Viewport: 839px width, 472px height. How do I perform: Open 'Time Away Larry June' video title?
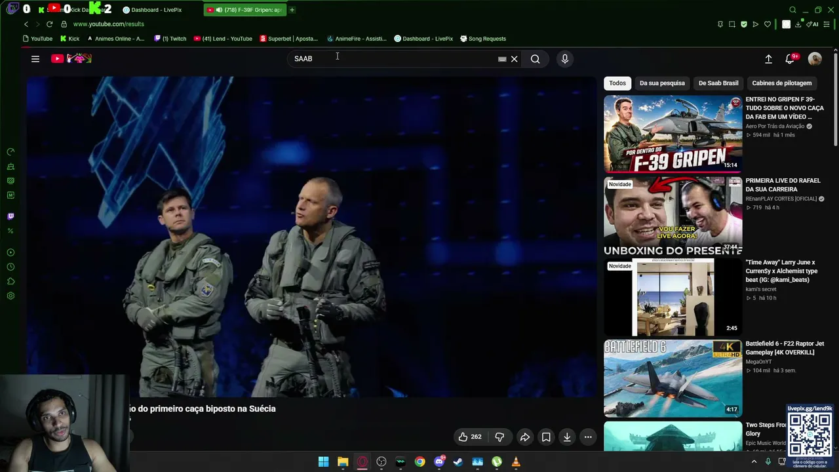coord(781,271)
